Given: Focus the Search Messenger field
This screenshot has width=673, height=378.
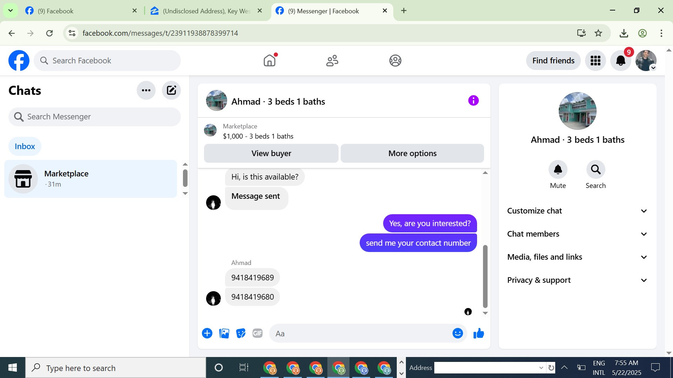Looking at the screenshot, I should point(95,117).
